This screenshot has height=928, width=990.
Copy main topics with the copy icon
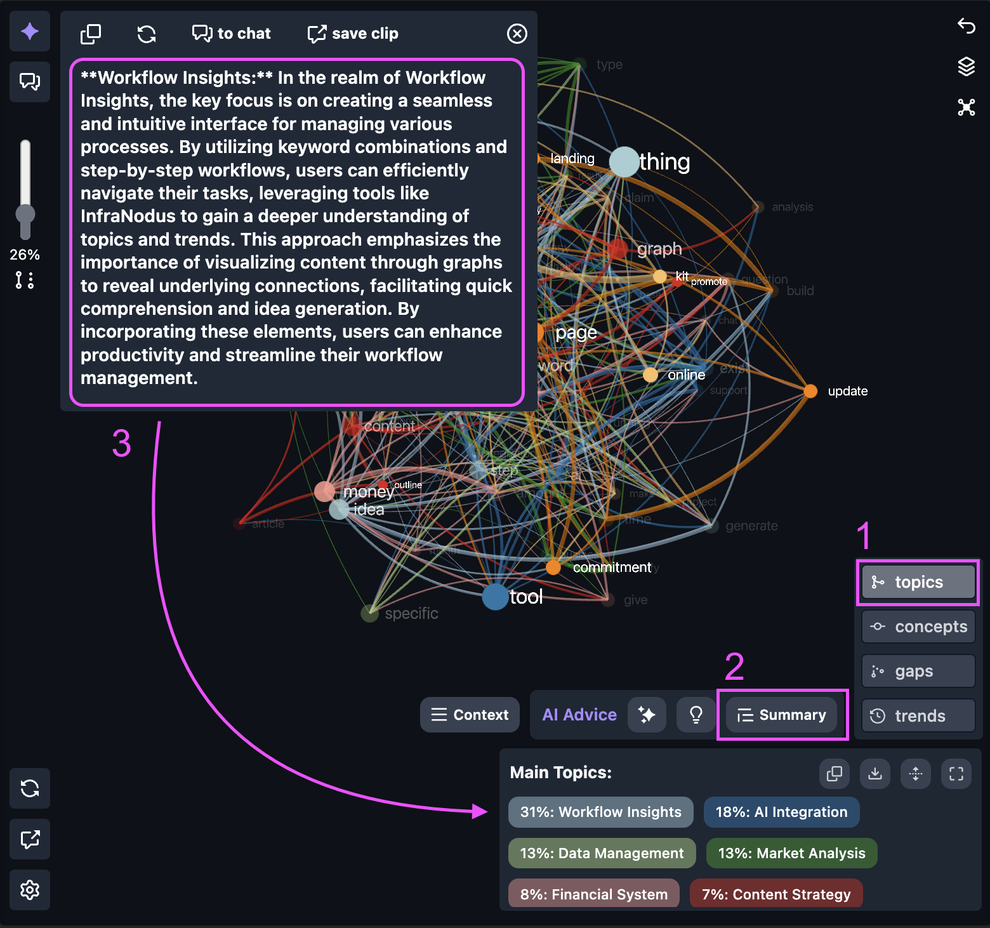835,773
